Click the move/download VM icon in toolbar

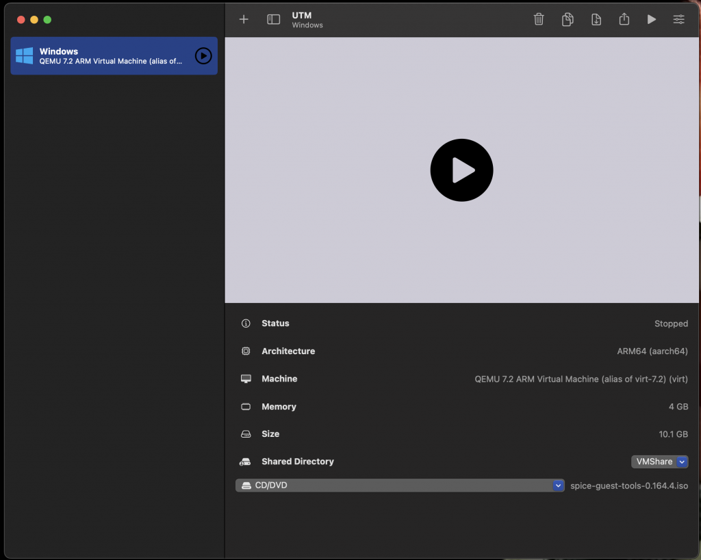click(x=596, y=19)
